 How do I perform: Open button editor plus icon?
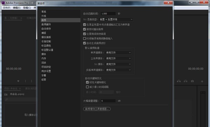pos(202,81)
